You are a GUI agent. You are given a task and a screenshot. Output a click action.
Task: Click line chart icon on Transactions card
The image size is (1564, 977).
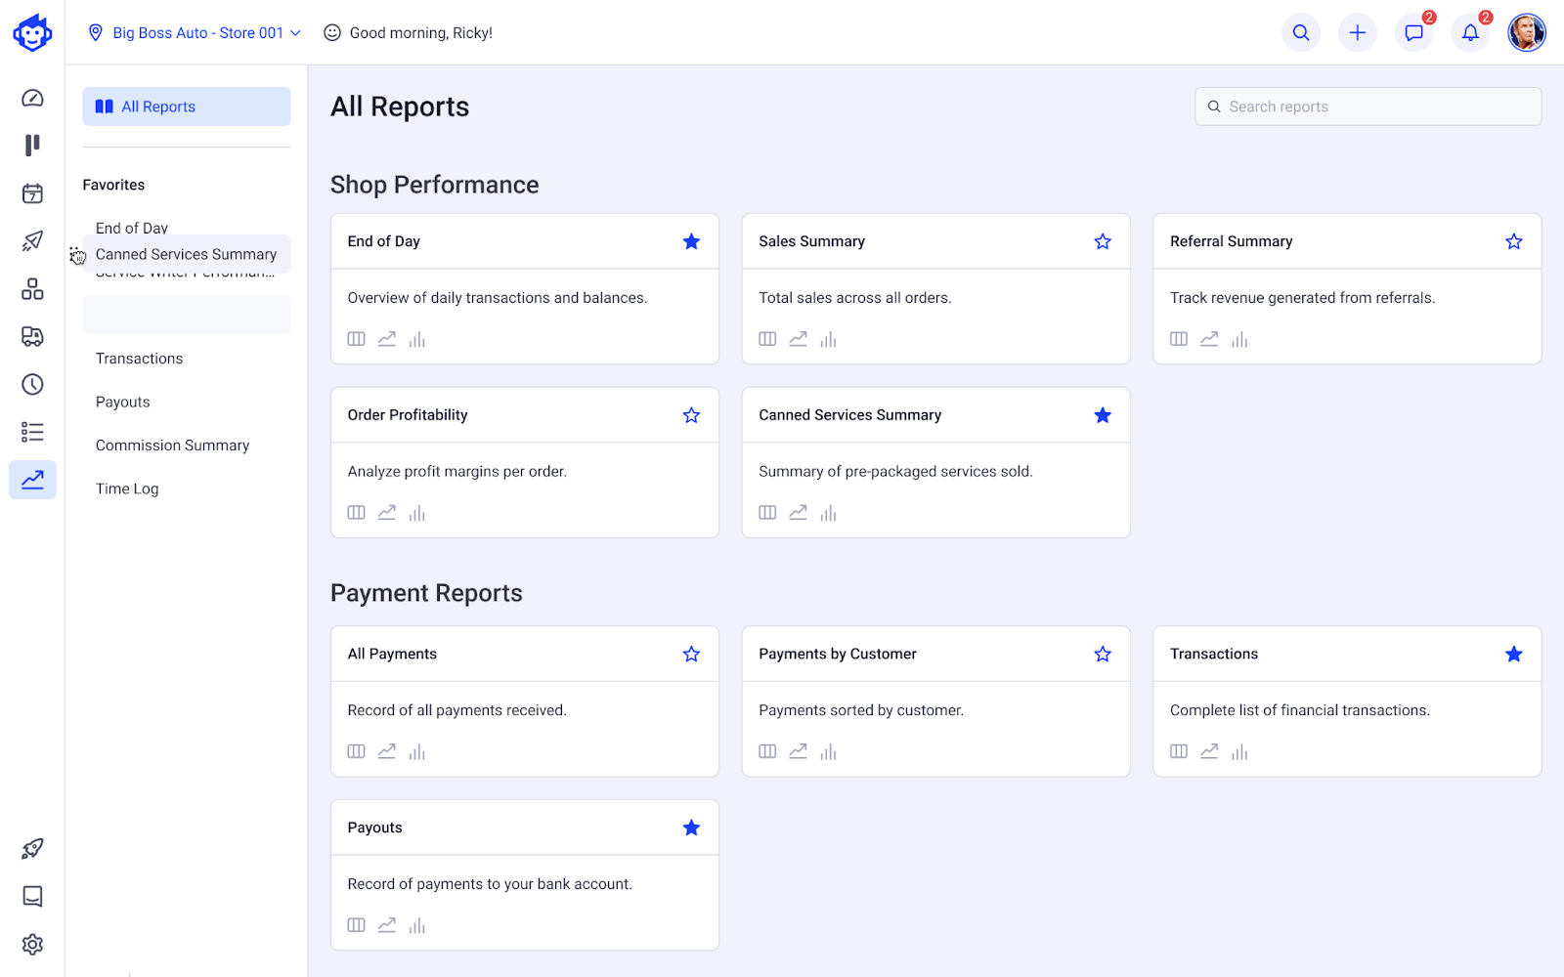coord(1209,751)
